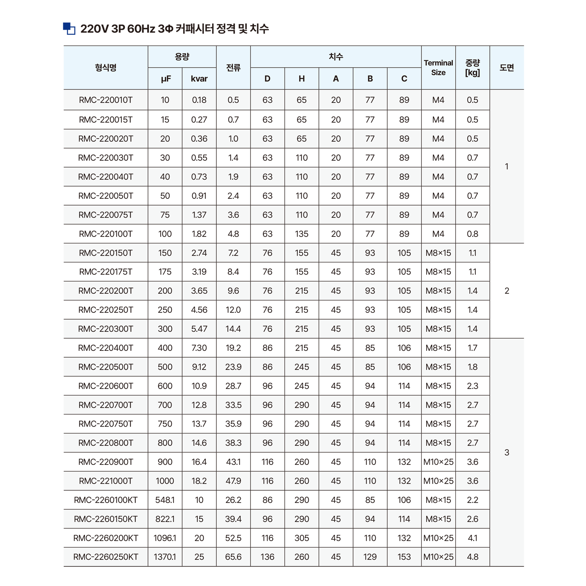Click weight value 2.3
Image resolution: width=586 pixels, height=586 pixels.
(x=473, y=386)
